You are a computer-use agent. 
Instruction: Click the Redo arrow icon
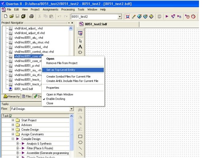[x=65, y=16]
